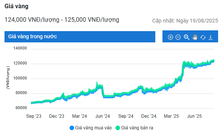This screenshot has width=223, height=138.
Task: Click the Jun '25 axis label
Action: (x=194, y=116)
